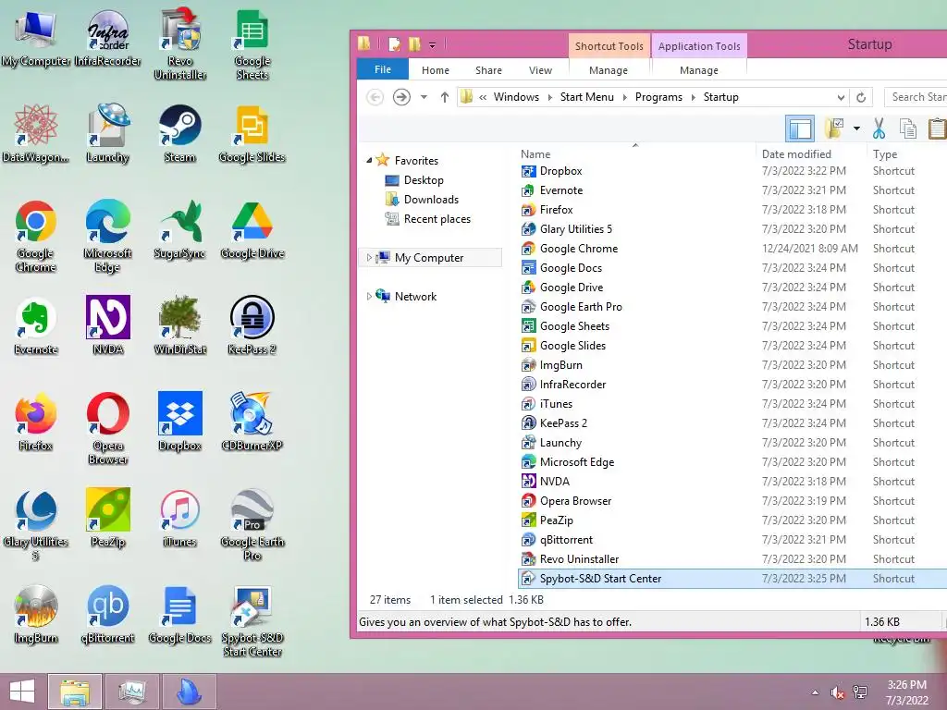Open InfraRecorder desktop icon
Viewport: 947px width, 710px height.
click(x=107, y=38)
